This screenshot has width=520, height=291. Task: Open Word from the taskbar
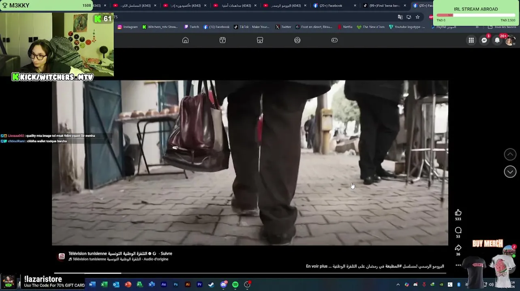click(x=92, y=285)
